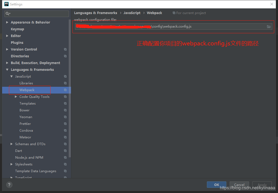
Task: Click JavaScript breadcrumb in header
Action: coord(132,13)
